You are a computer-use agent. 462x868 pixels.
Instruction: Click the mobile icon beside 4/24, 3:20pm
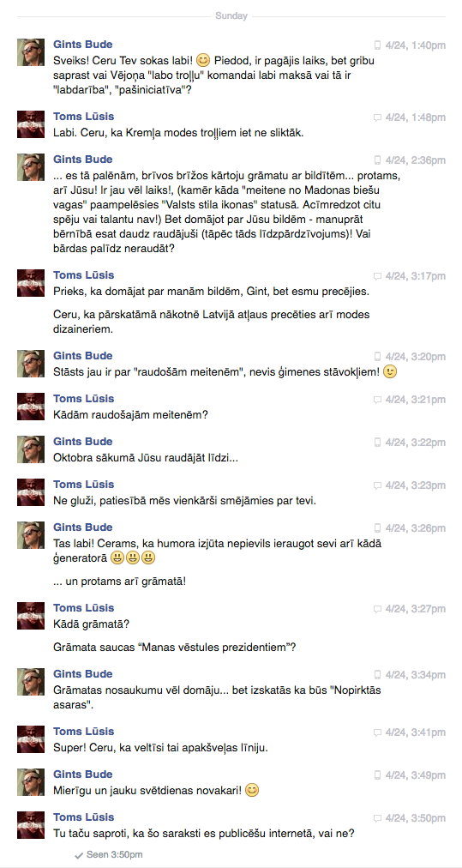tap(378, 357)
